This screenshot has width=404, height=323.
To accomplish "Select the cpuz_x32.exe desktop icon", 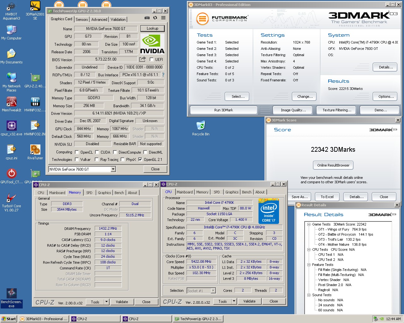I will point(11,128).
